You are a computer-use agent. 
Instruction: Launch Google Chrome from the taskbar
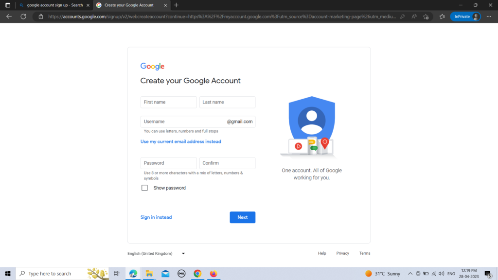click(x=197, y=274)
